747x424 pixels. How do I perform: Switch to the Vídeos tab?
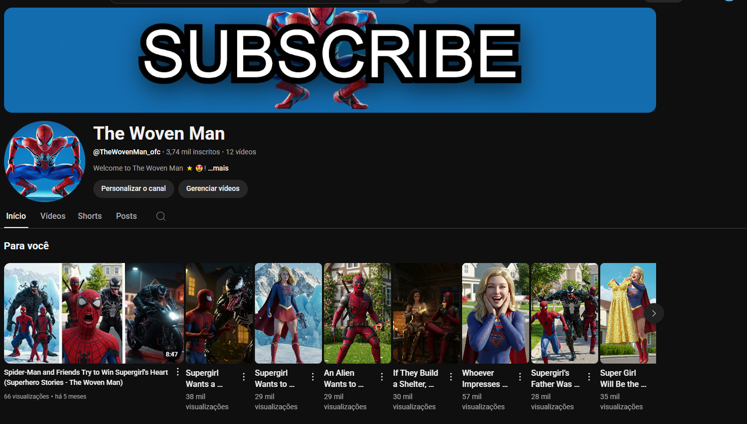(x=53, y=216)
